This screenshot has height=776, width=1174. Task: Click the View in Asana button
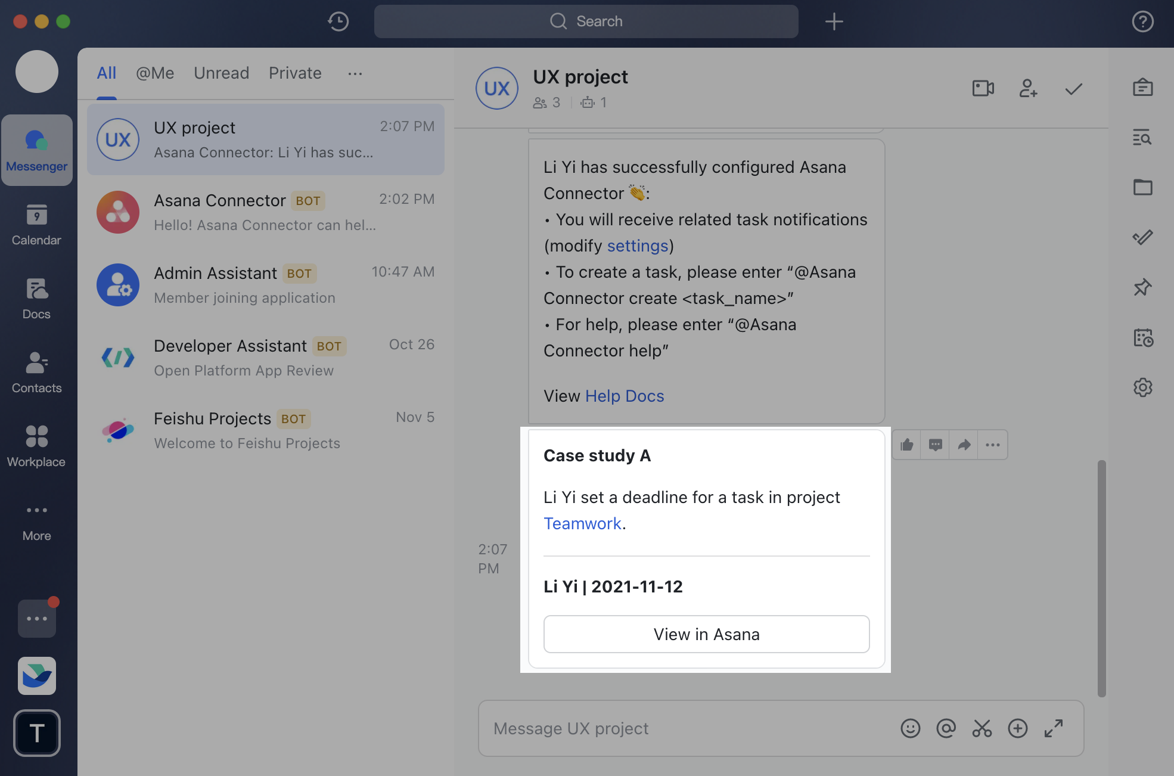pos(706,634)
